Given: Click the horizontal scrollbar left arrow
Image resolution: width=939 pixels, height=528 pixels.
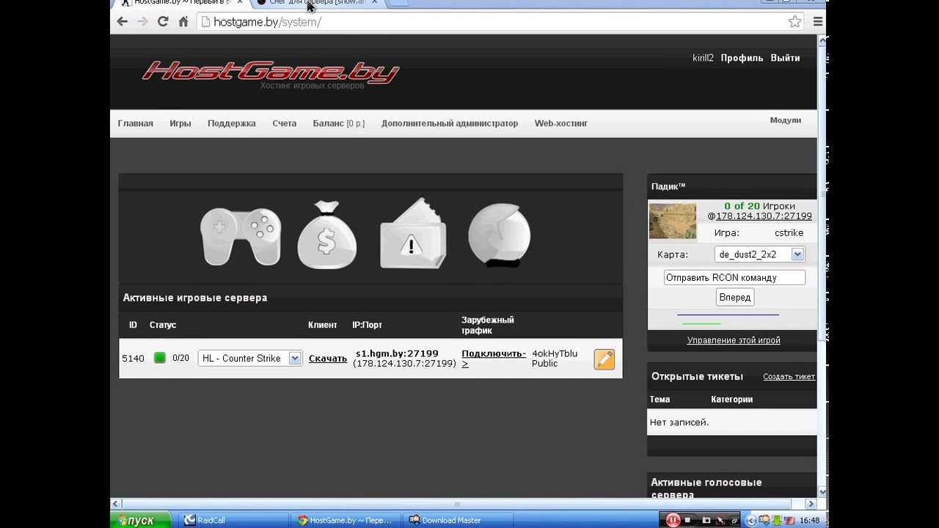Looking at the screenshot, I should click(x=116, y=504).
